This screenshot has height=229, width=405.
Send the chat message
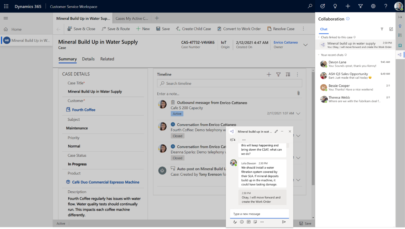[284, 222]
